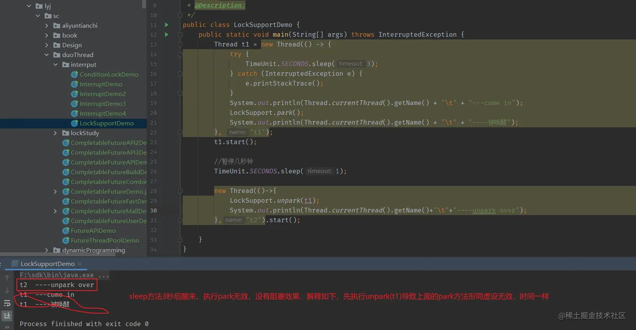Viewport: 636px width, 330px height.
Task: Open CompletableFutureAPI3De in the project tree
Action: pos(109,152)
